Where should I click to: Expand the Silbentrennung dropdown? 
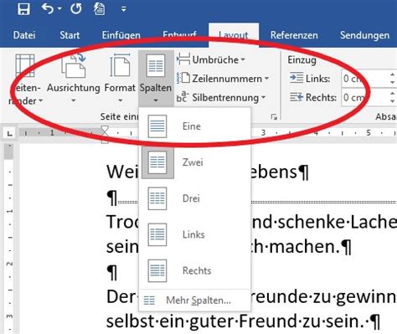tap(221, 97)
